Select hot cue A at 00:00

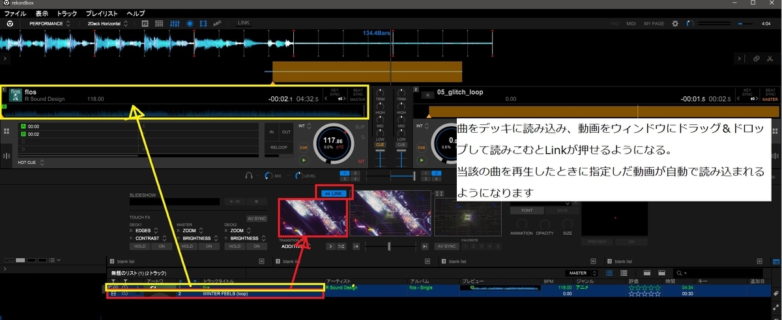pos(78,127)
